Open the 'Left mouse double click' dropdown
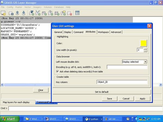 (145, 62)
